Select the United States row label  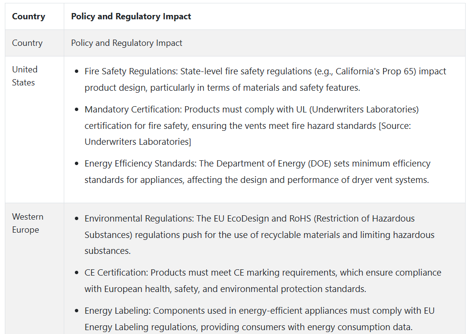pos(25,76)
